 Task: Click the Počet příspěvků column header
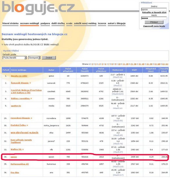pyautogui.click(x=68, y=70)
